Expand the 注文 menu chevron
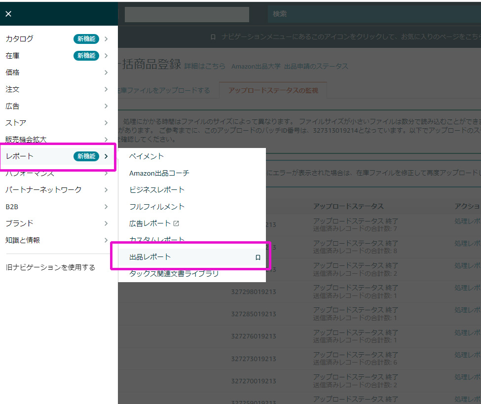Screen dimensions: 481x404 [106, 89]
